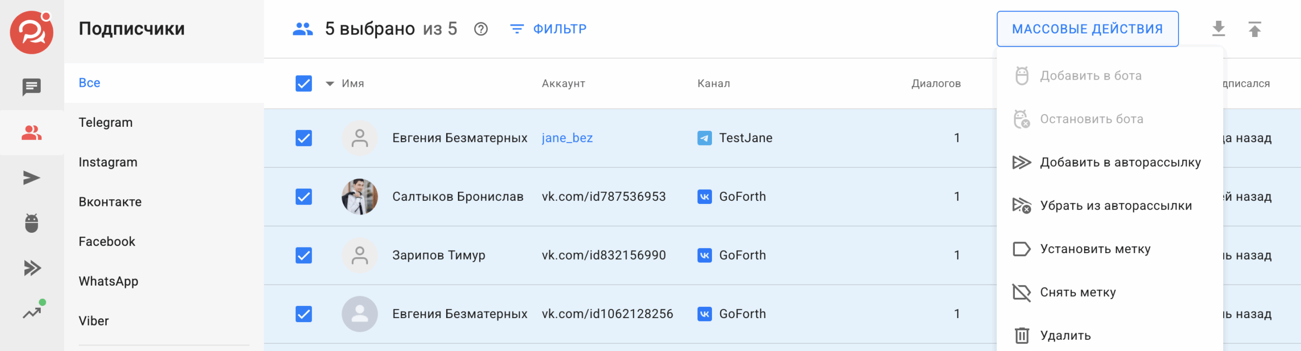Screen dimensions: 1301x351
Task: Switch to the Telegram subscribers list
Action: (106, 122)
